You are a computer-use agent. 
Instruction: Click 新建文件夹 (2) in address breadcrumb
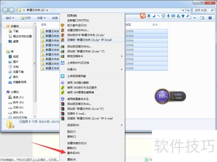[36, 10]
